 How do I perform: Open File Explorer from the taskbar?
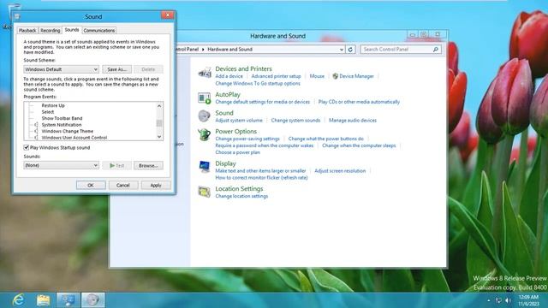(43, 300)
